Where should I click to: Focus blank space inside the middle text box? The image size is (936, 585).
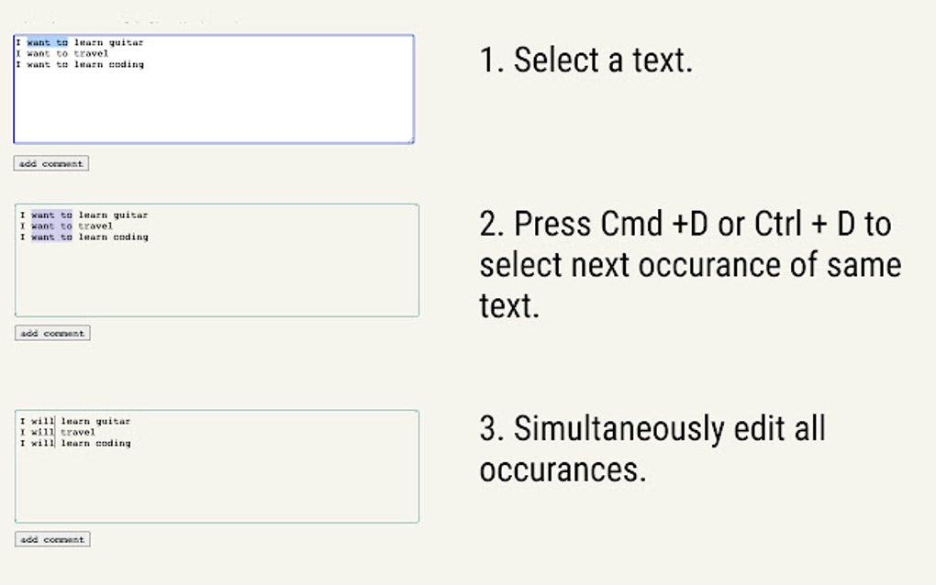click(x=217, y=280)
